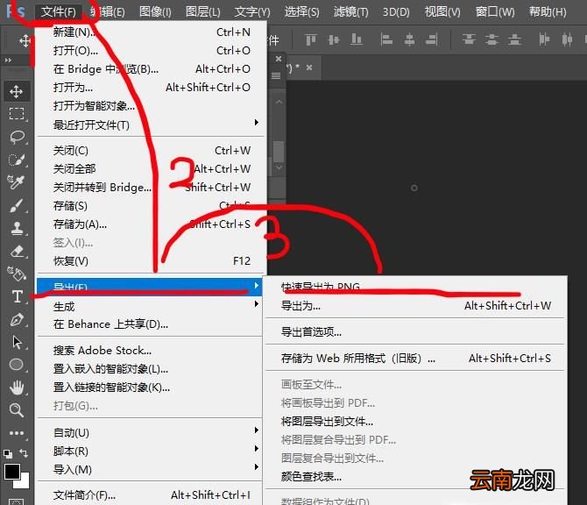Open the 3D(D) menu
The image size is (587, 505).
coord(396,12)
